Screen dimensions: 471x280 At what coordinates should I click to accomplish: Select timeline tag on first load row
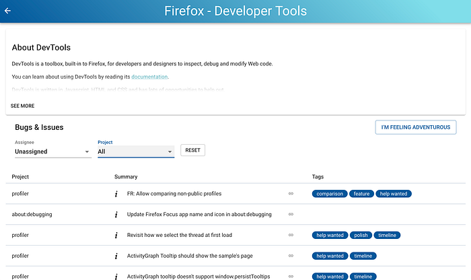[387, 235]
